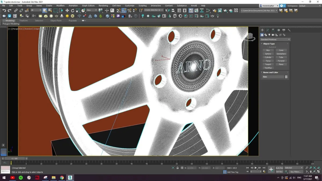Select the Shapes category icon
This screenshot has width=322, height=181.
click(266, 35)
